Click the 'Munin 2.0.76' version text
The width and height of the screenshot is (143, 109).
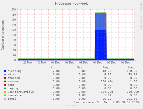71,106
